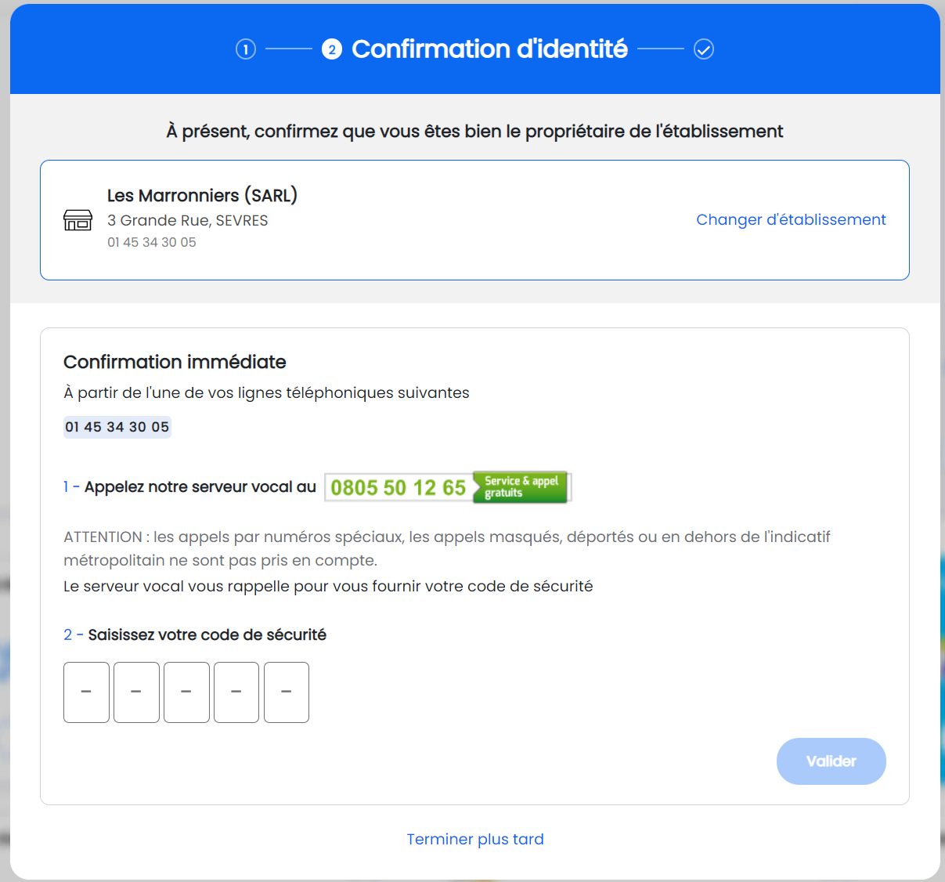Click the Confirmation immédiate section title
The image size is (945, 882).
[174, 362]
